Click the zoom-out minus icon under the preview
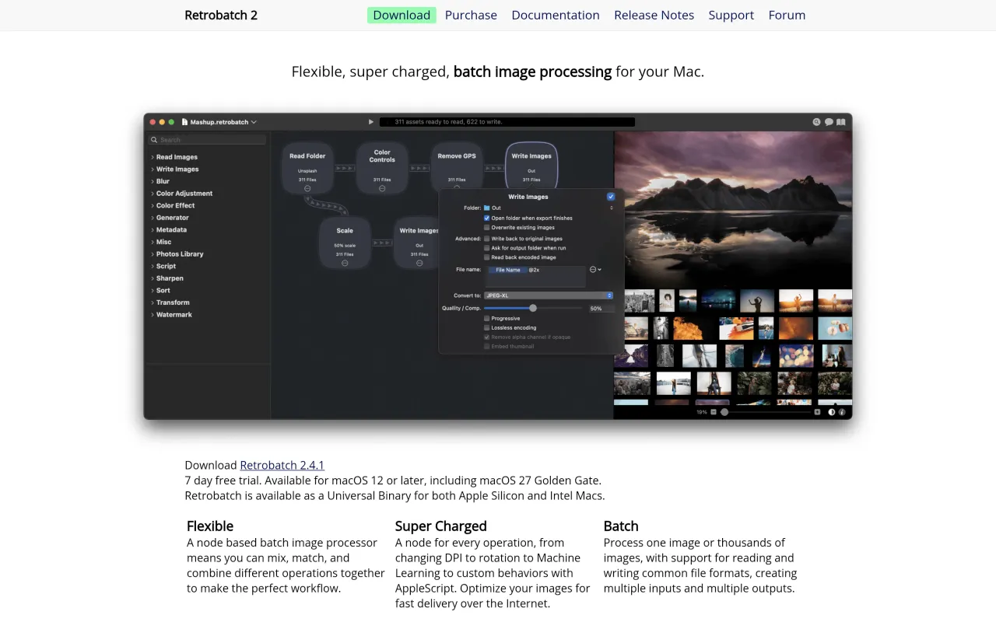The height and width of the screenshot is (622, 996). point(714,412)
